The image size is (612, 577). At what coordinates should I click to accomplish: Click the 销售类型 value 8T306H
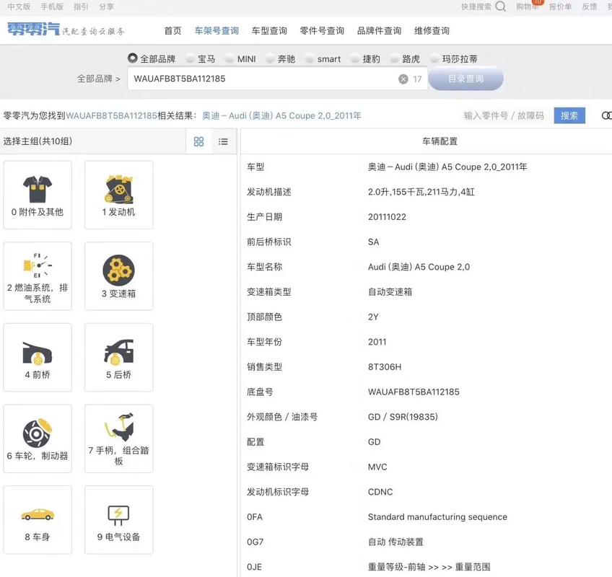[x=385, y=367]
